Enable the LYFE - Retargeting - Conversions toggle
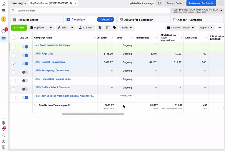 coord(25,72)
